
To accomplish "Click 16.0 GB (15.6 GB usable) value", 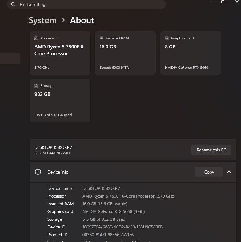I will pyautogui.click(x=105, y=204).
